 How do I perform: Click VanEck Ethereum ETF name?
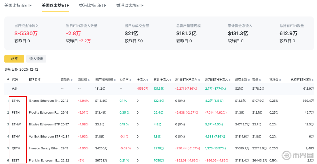tap(44, 136)
